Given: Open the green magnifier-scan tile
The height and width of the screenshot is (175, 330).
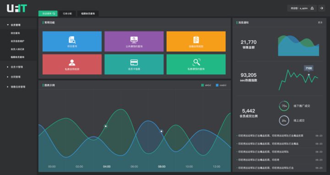Looking at the screenshot, I should pyautogui.click(x=196, y=64).
